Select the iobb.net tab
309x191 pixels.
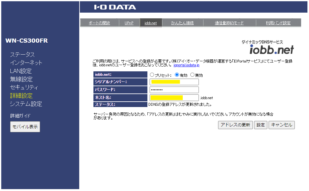tap(151, 23)
